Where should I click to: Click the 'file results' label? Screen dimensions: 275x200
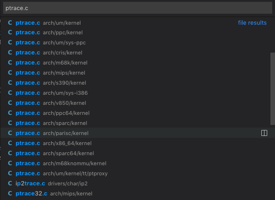[x=252, y=22]
